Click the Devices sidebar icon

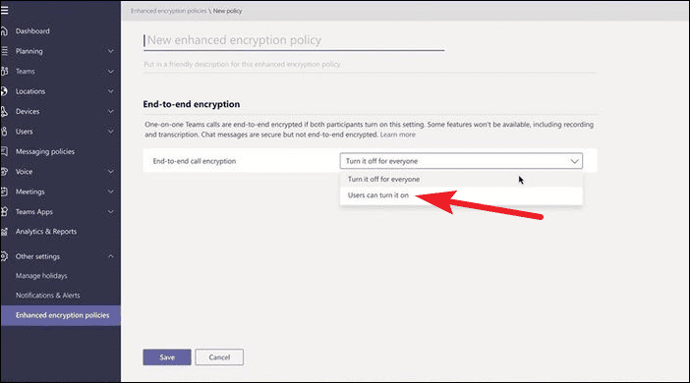point(4,112)
